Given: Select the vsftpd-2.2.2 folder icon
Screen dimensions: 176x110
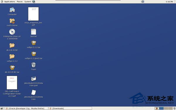Looking at the screenshot, I should pos(12,56).
